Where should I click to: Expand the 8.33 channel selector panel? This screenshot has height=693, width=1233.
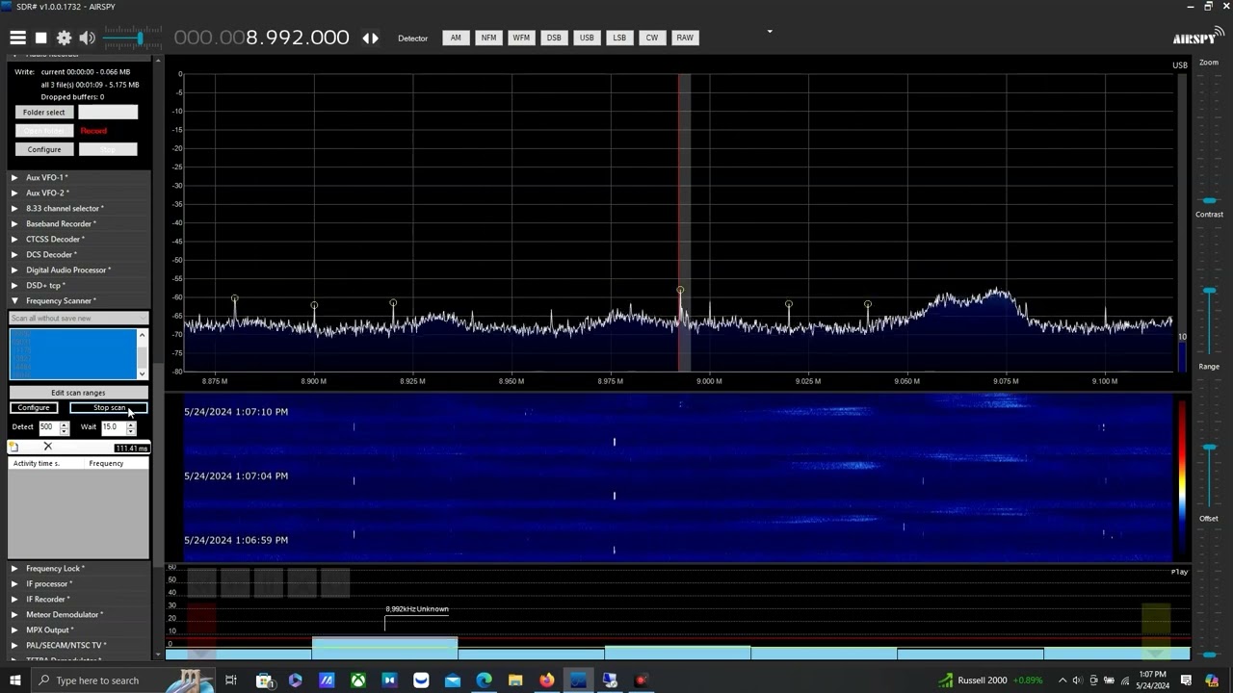[x=79, y=208]
